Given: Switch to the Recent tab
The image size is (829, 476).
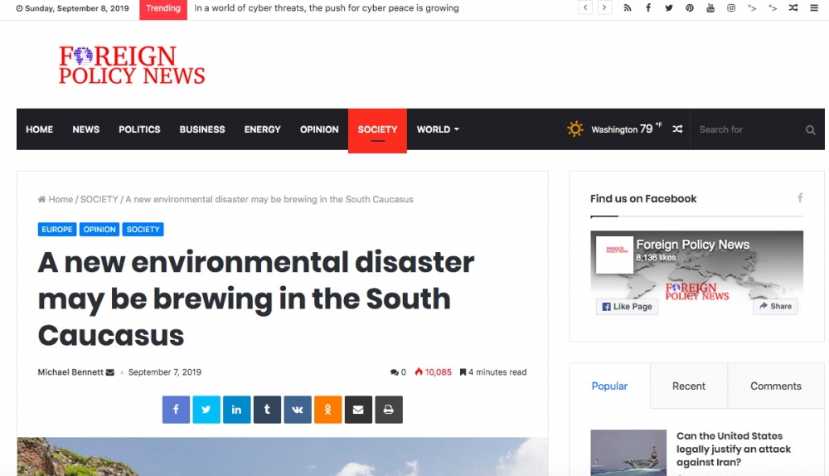Looking at the screenshot, I should pos(688,386).
